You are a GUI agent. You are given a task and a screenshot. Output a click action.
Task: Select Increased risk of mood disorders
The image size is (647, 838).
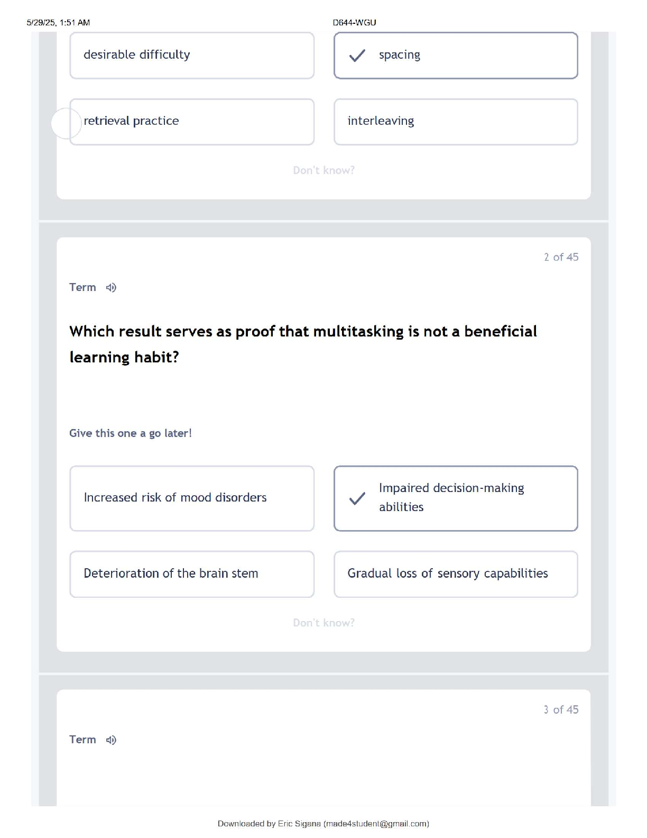[x=192, y=498]
